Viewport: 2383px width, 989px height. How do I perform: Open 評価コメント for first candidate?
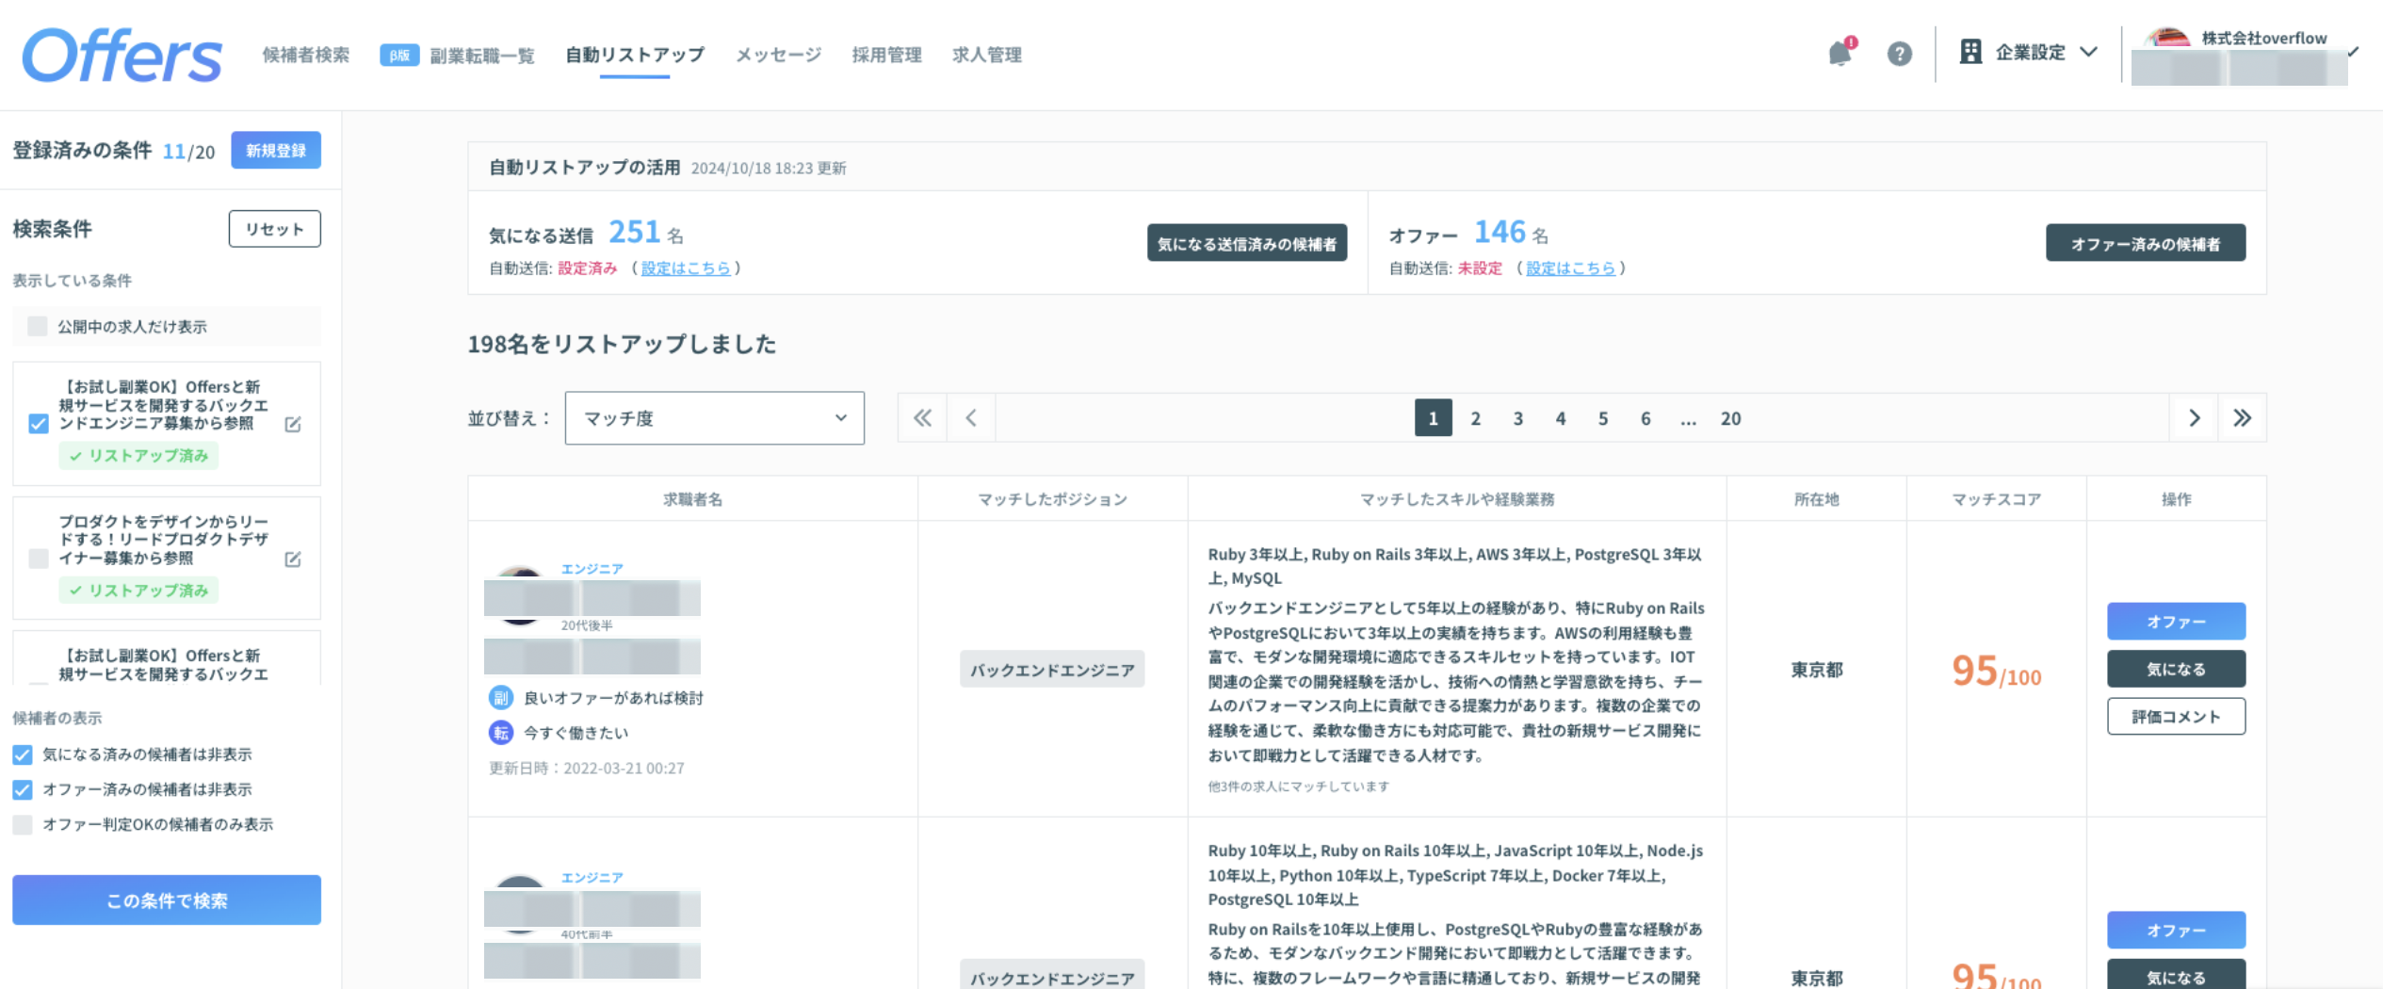click(2176, 716)
